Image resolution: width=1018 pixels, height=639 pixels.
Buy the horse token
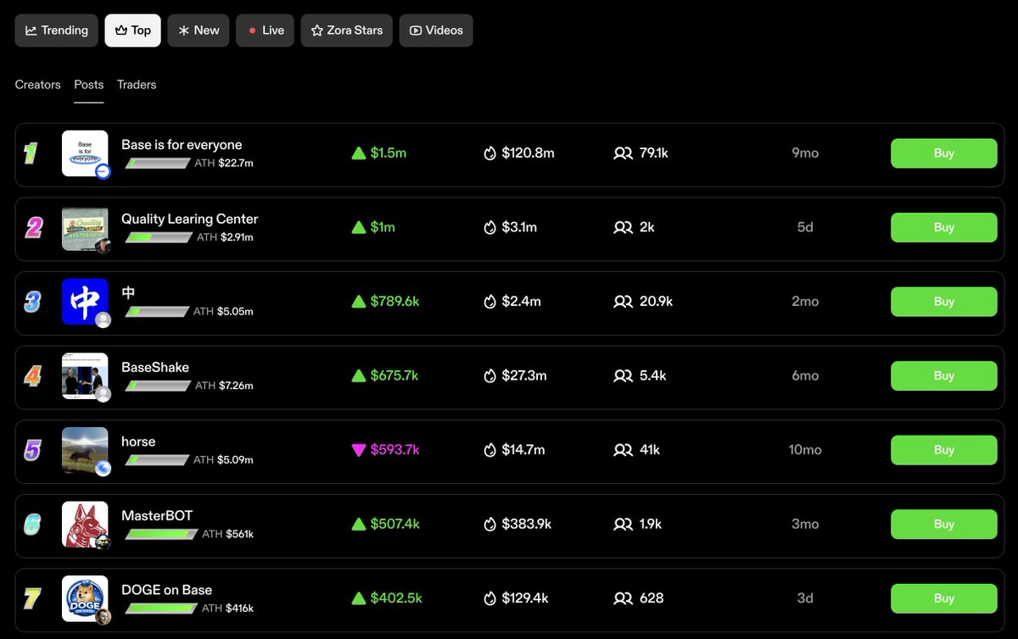(x=943, y=450)
